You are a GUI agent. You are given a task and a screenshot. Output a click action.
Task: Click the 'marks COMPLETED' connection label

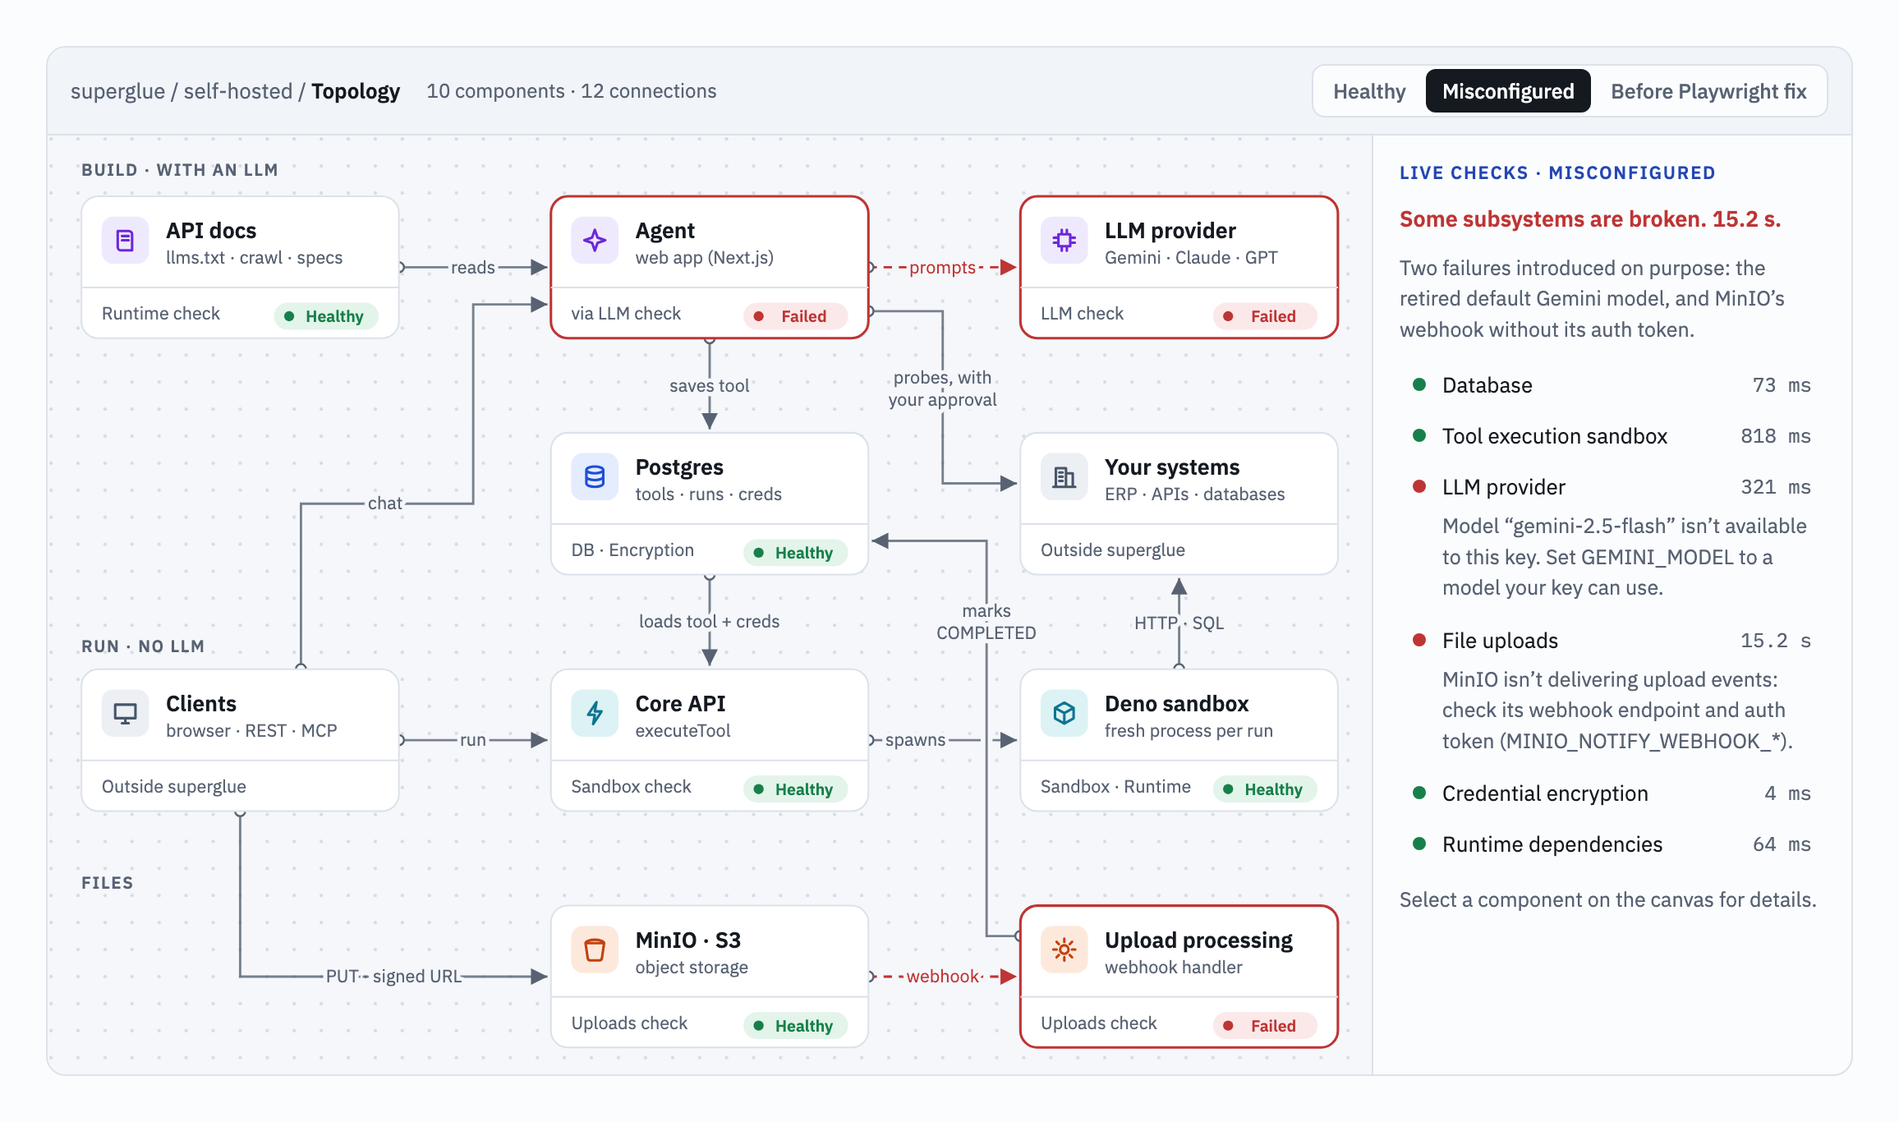point(986,622)
